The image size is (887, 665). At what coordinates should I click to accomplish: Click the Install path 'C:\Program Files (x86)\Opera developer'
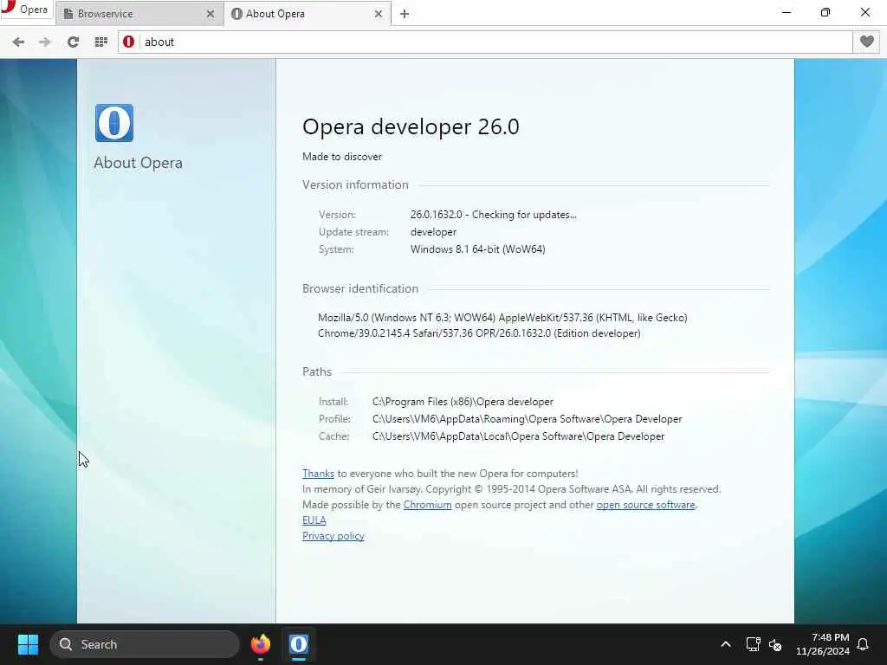coord(463,402)
